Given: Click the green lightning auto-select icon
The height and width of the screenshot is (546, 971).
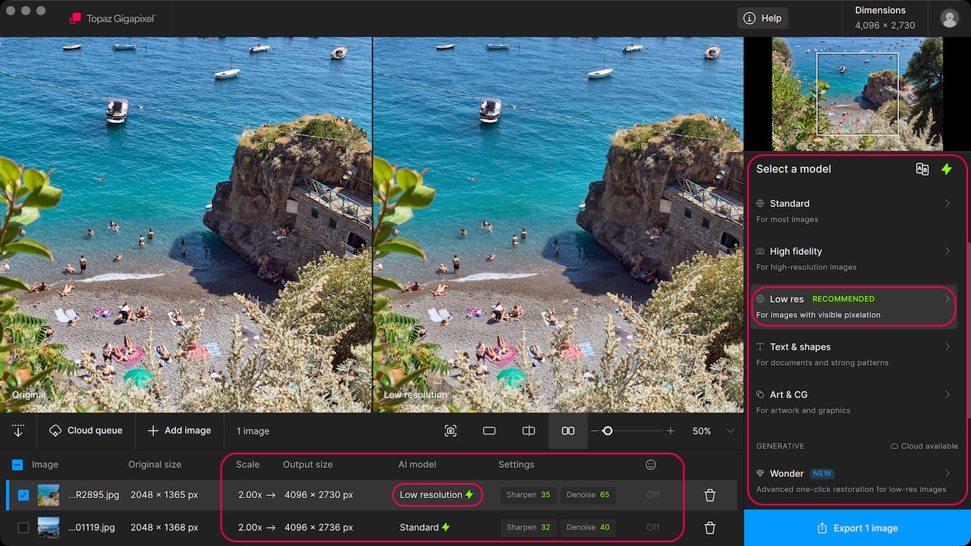Looking at the screenshot, I should click(947, 169).
